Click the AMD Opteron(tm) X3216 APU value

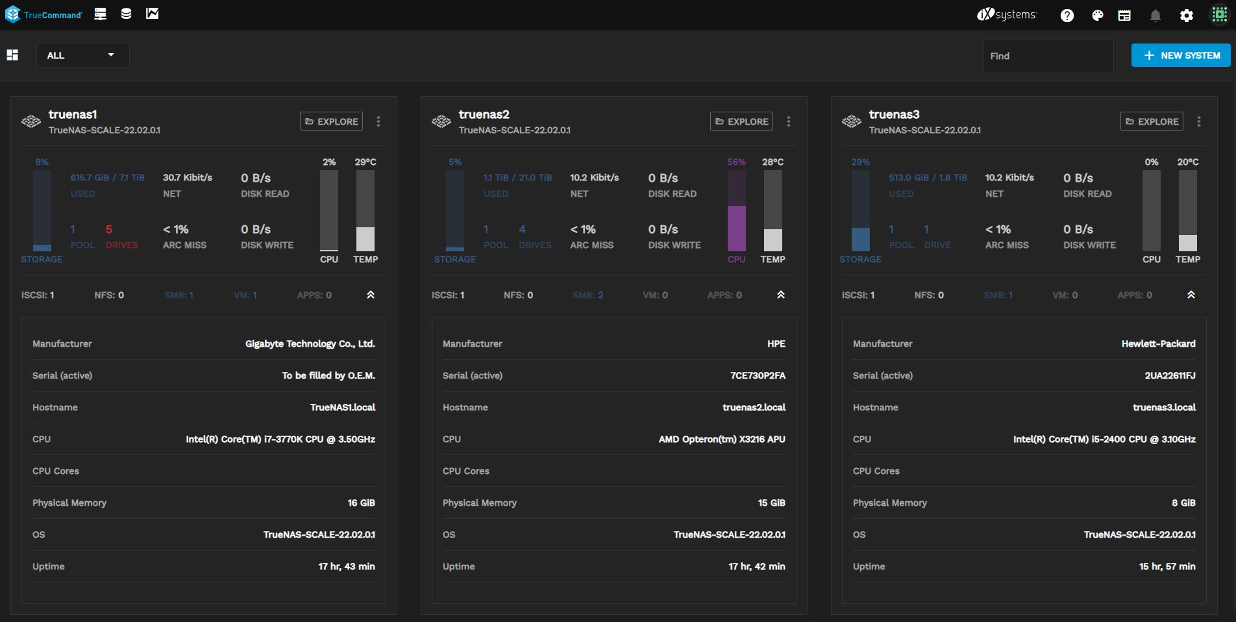pyautogui.click(x=722, y=439)
